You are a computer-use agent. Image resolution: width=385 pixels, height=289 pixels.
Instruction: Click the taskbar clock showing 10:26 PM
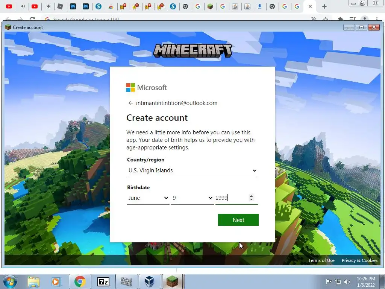click(x=366, y=282)
